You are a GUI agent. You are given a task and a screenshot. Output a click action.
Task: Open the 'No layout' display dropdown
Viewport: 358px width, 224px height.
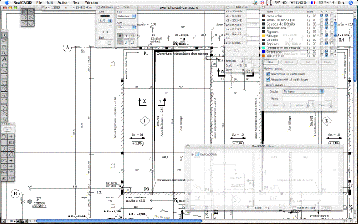pos(303,91)
